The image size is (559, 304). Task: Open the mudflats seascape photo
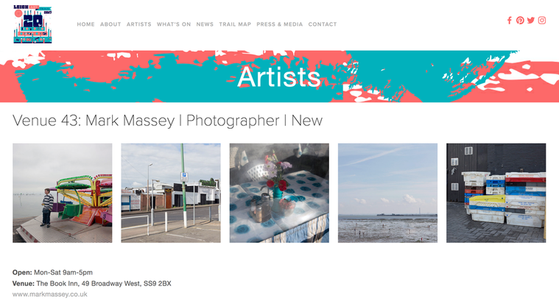tap(387, 193)
